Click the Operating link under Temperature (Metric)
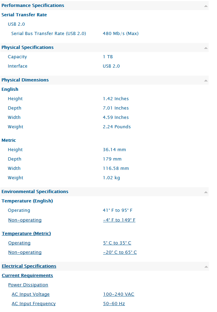This screenshot has height=312, width=217. coord(19,243)
